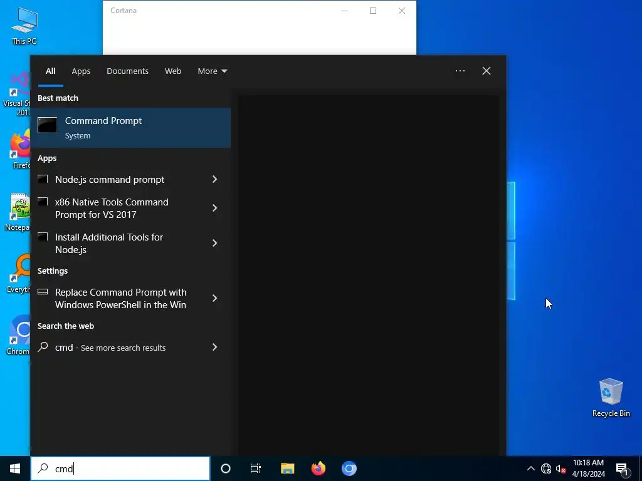Screen dimensions: 642x481
Task: Click the Show desktop strip
Action: click(640, 468)
